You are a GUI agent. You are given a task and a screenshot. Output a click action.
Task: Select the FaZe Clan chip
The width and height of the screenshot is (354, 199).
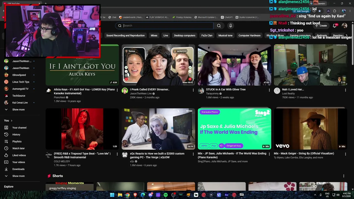point(207,36)
